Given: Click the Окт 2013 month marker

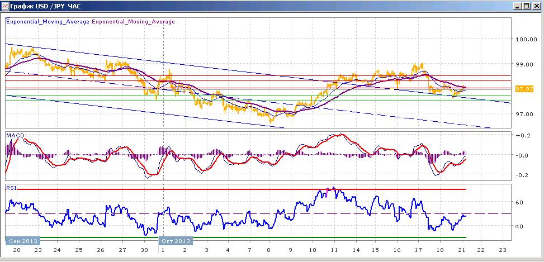Looking at the screenshot, I should 176,241.
